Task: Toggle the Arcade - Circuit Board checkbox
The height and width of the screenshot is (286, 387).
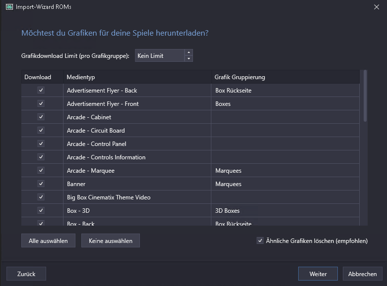Action: pyautogui.click(x=41, y=131)
